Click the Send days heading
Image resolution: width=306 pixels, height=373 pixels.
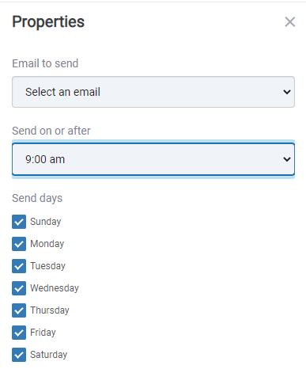(x=37, y=198)
